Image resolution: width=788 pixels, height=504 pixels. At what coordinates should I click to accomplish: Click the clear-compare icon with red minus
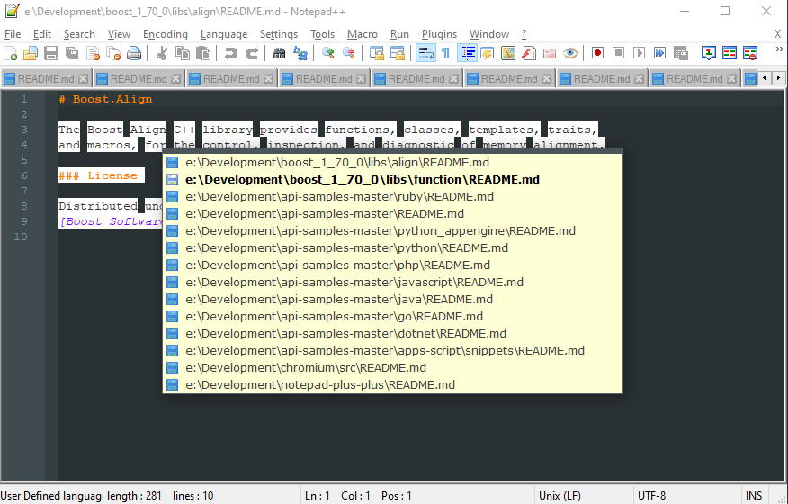pos(750,53)
